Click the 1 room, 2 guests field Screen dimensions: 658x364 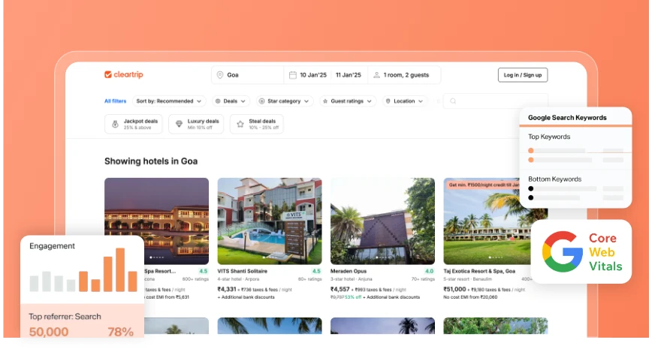pos(406,75)
